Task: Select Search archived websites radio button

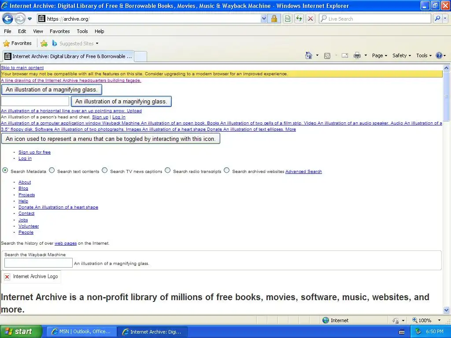Action: coord(227,170)
